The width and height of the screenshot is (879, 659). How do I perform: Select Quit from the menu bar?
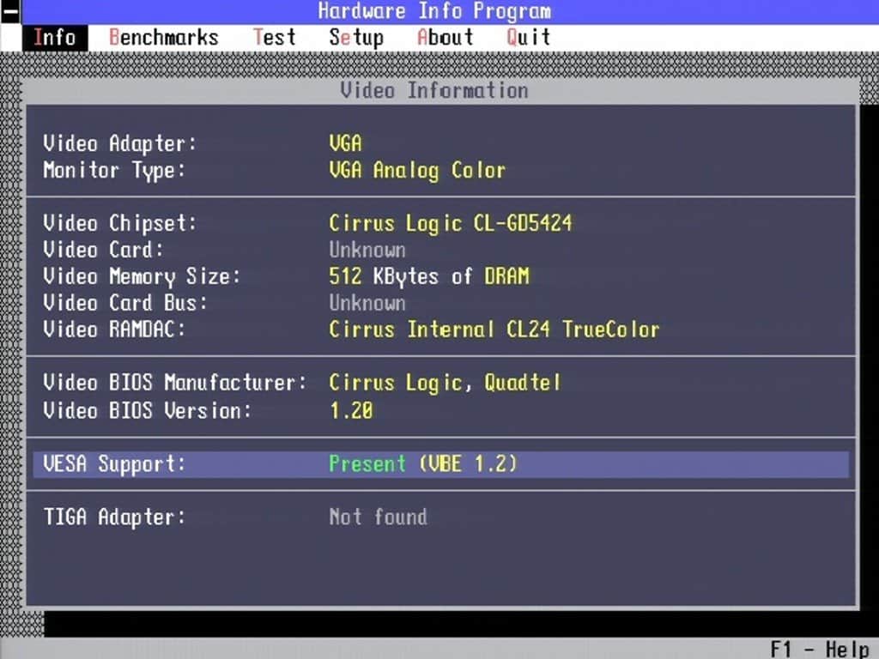pyautogui.click(x=529, y=38)
